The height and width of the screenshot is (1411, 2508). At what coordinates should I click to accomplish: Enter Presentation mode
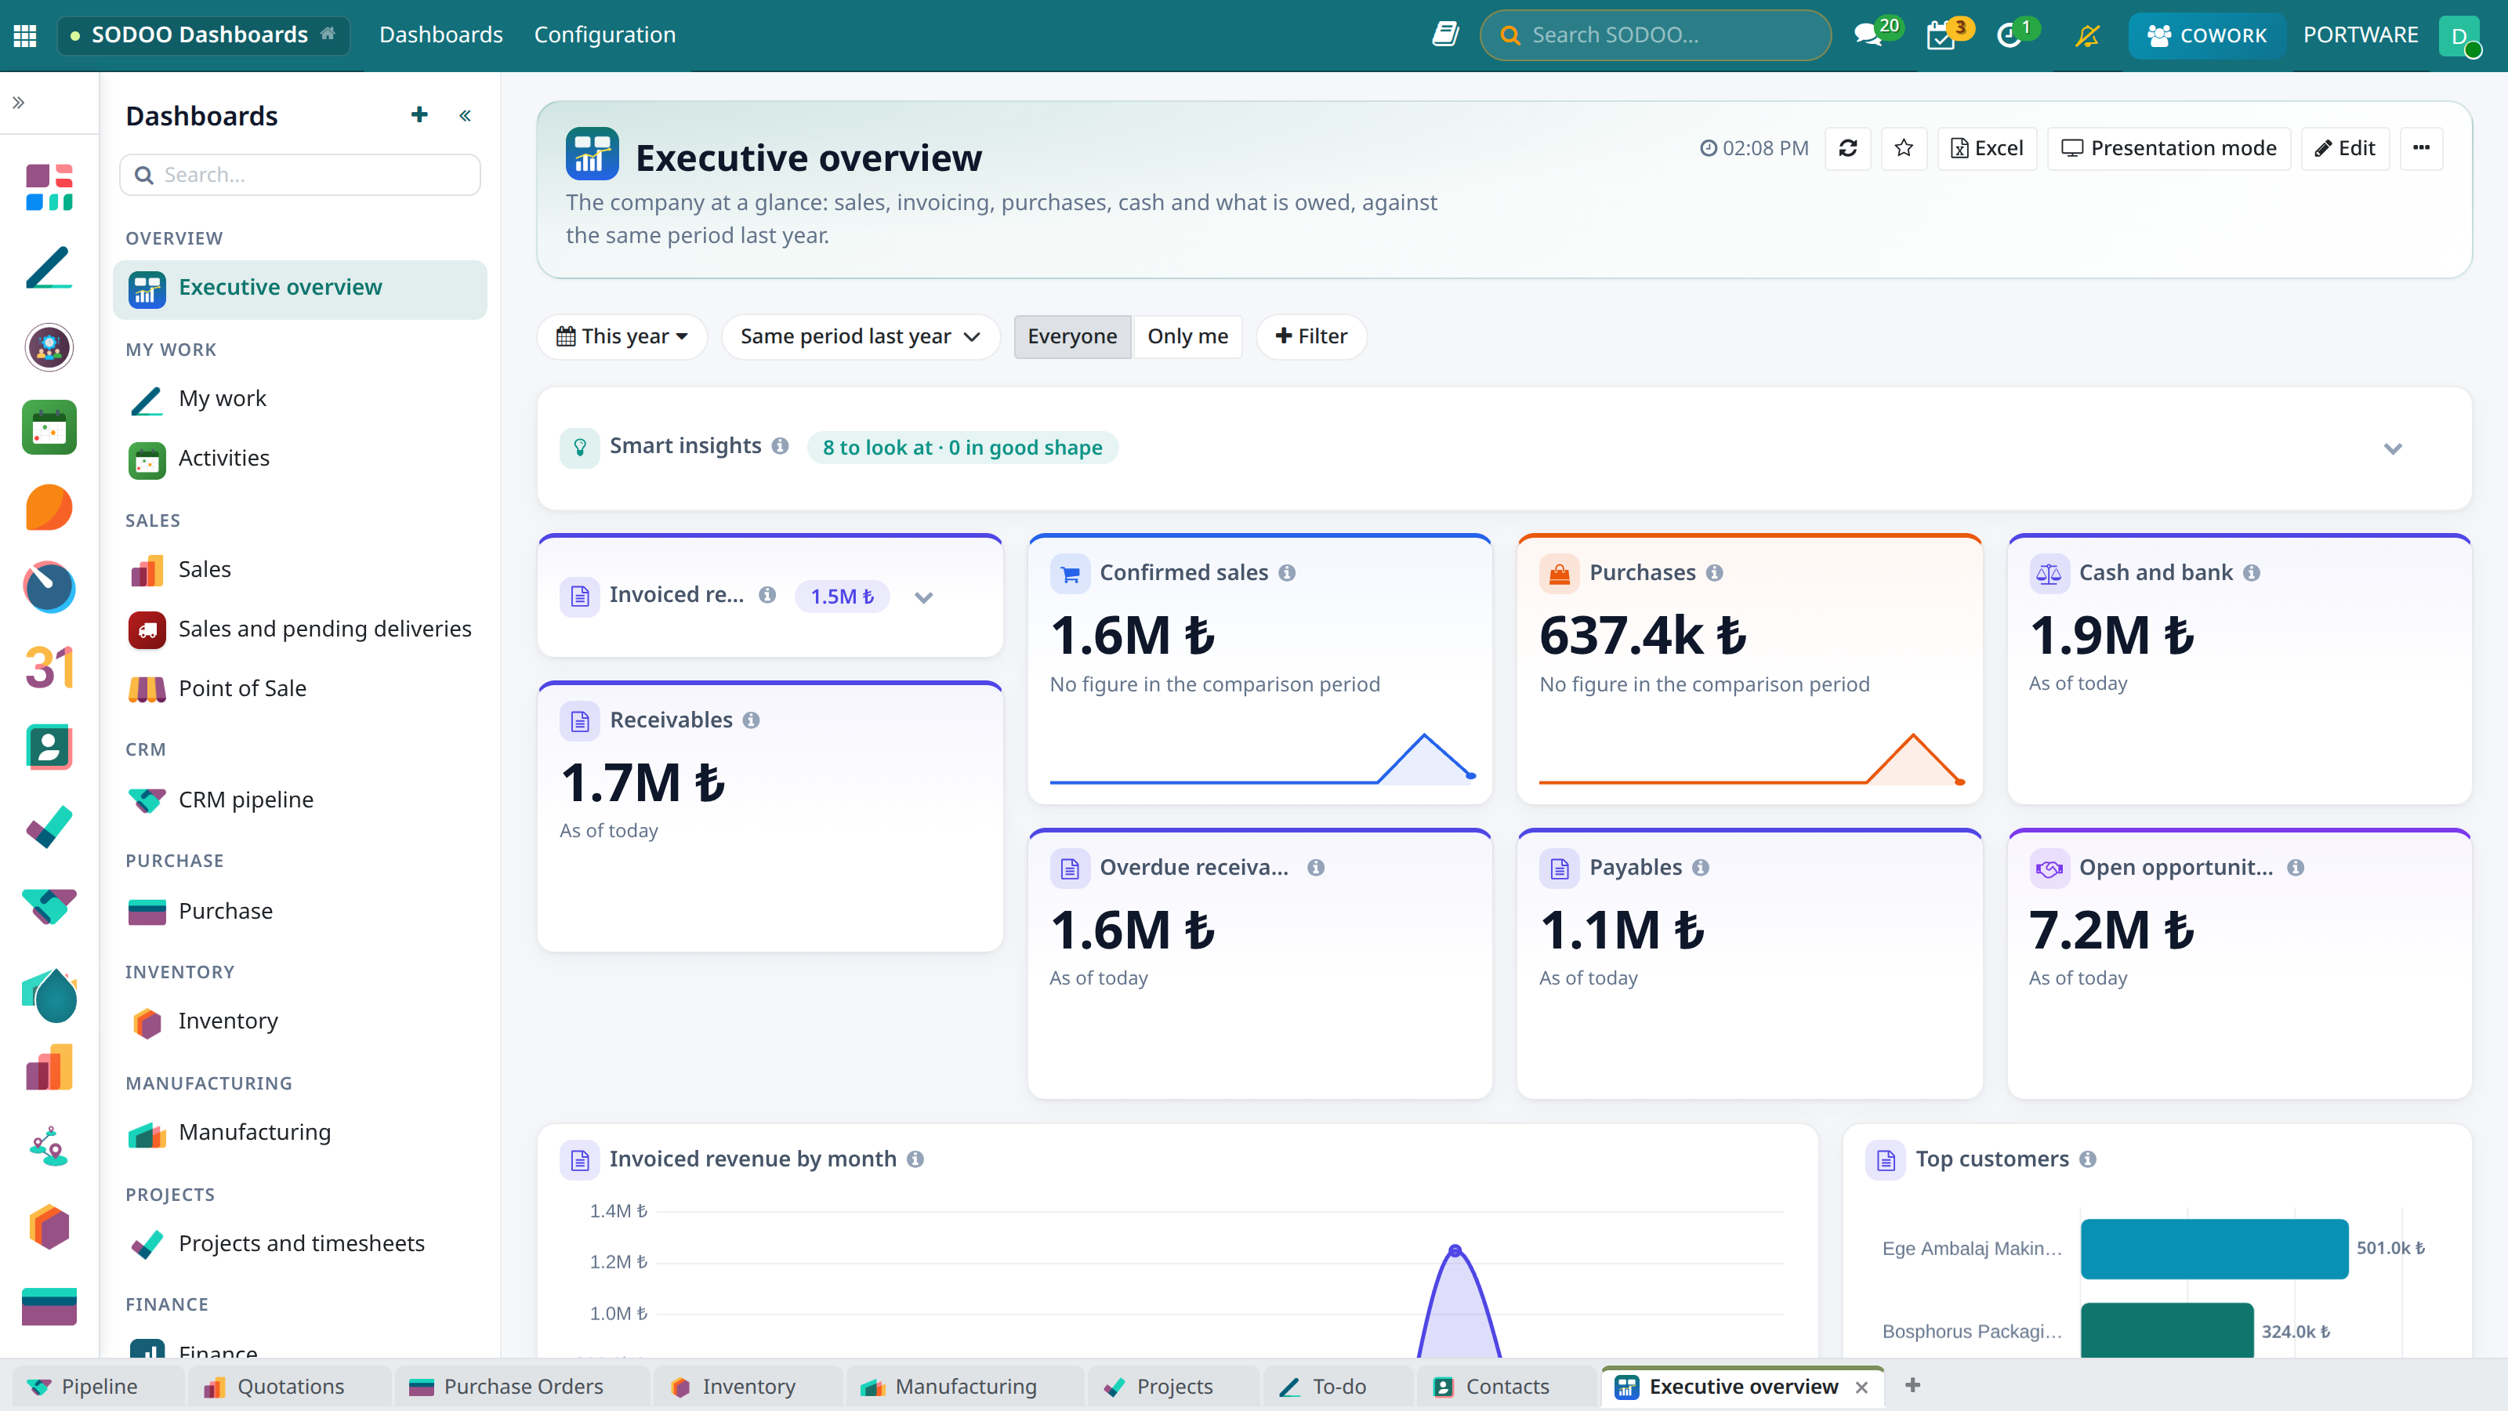tap(2168, 148)
